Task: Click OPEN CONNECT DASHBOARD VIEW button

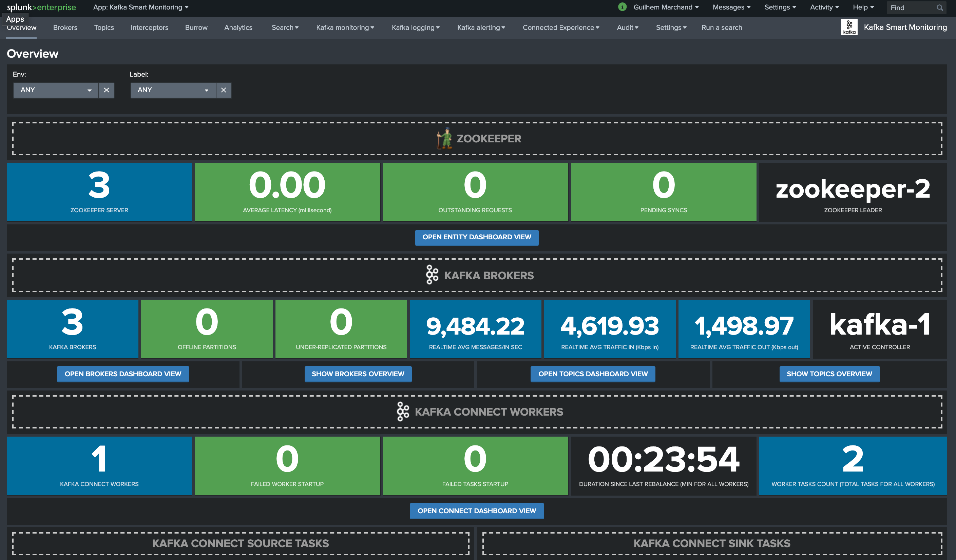Action: tap(477, 511)
